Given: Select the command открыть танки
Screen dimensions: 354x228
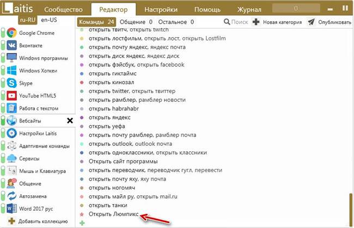Looking at the screenshot, I should coord(108,205).
